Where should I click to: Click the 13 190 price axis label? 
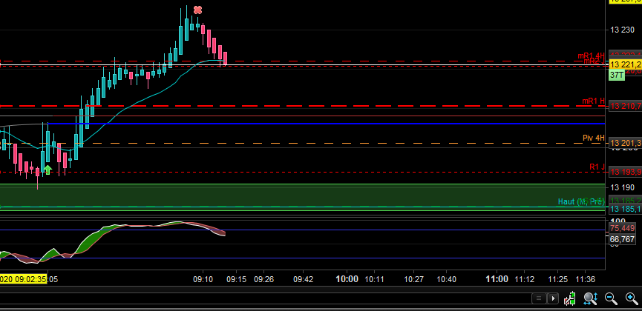pyautogui.click(x=623, y=187)
